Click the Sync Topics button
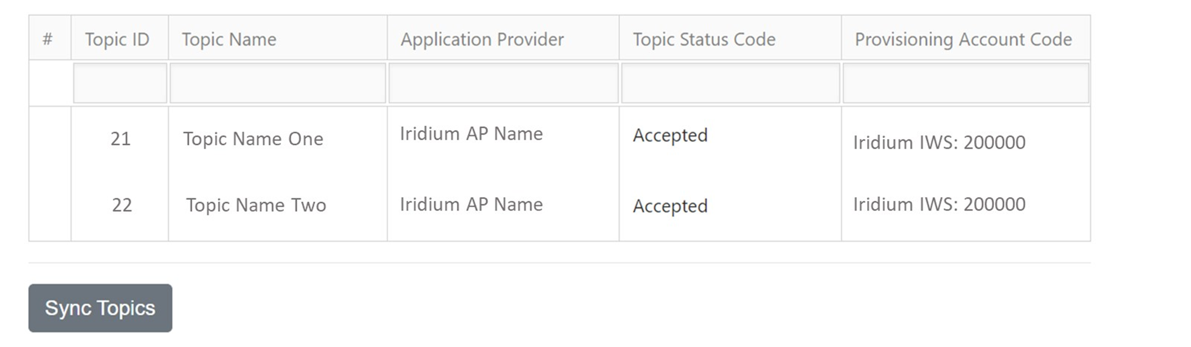Image resolution: width=1191 pixels, height=347 pixels. 100,308
